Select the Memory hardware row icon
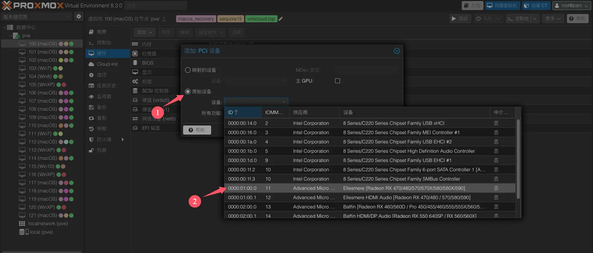Viewport: 593px width, 253px height. tap(135, 44)
